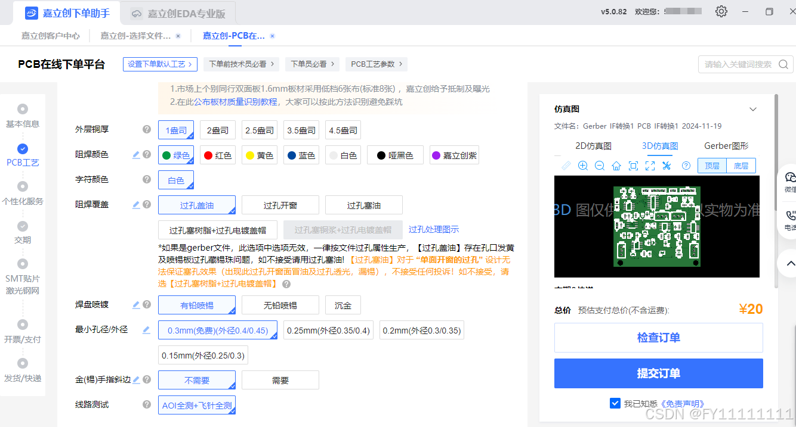Expand simulation view to fullscreen

click(x=650, y=166)
